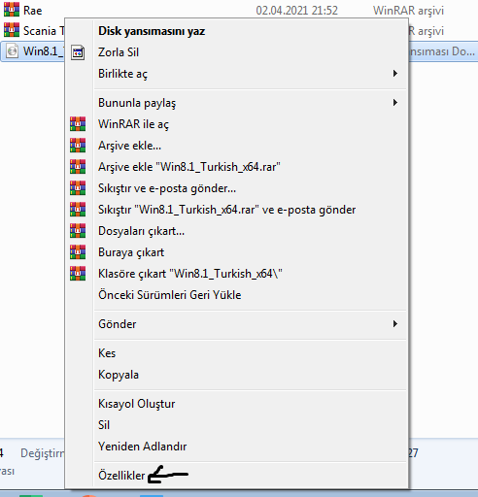Expand the 'Bununla paylaş' submenu arrow
Screen dimensions: 478x497
click(394, 103)
